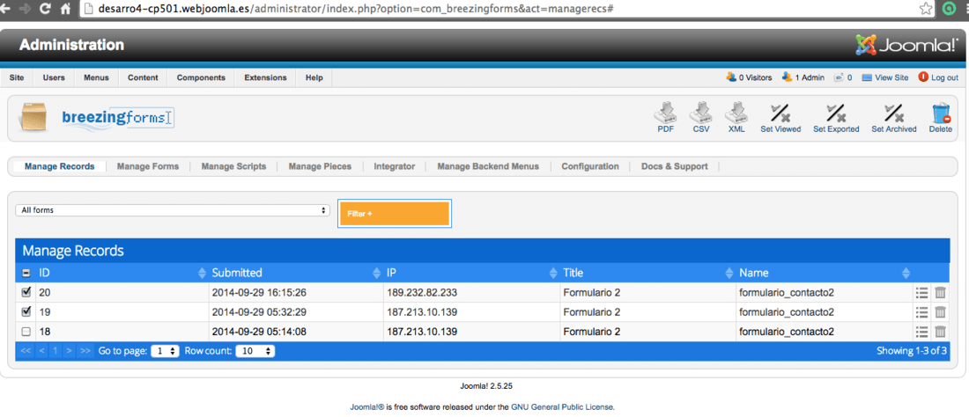
Task: Go forward in browser history
Action: click(25, 9)
